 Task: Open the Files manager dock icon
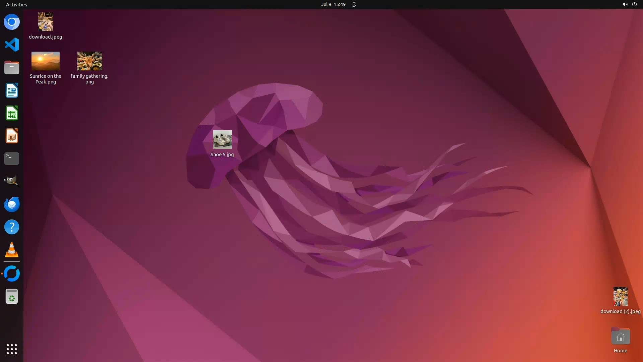(x=12, y=67)
